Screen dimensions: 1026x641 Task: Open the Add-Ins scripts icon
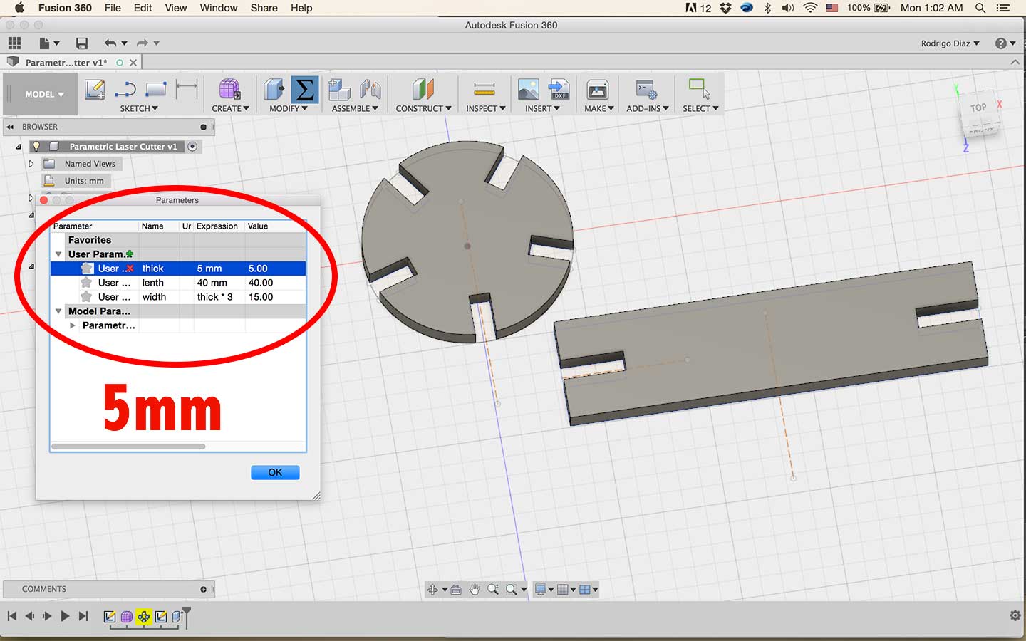click(646, 90)
